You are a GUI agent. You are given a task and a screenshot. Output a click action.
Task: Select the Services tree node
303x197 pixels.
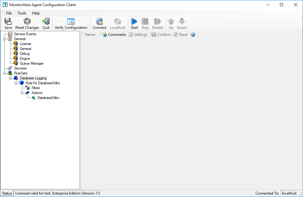click(x=20, y=68)
